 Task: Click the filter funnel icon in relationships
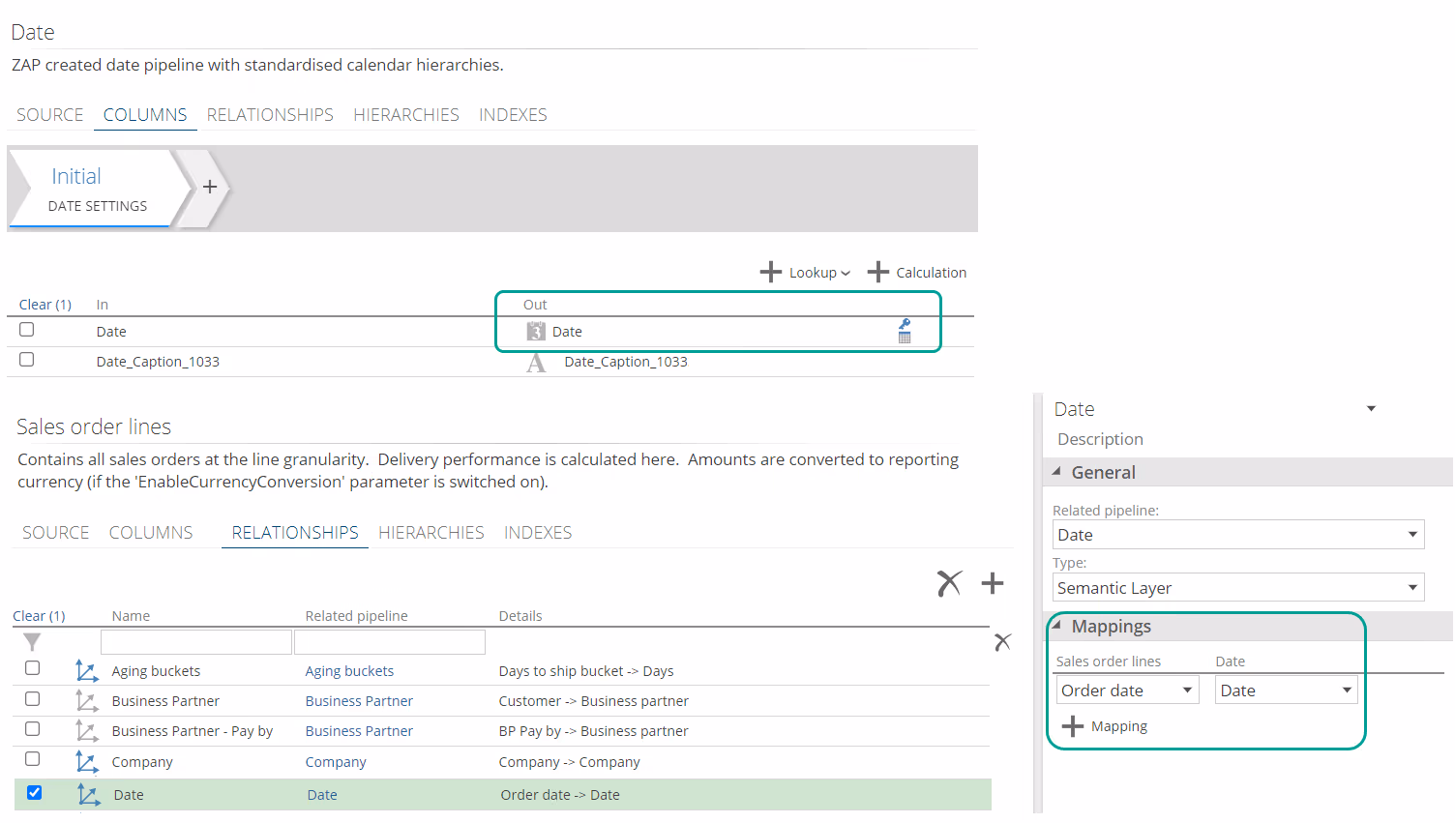tap(32, 642)
